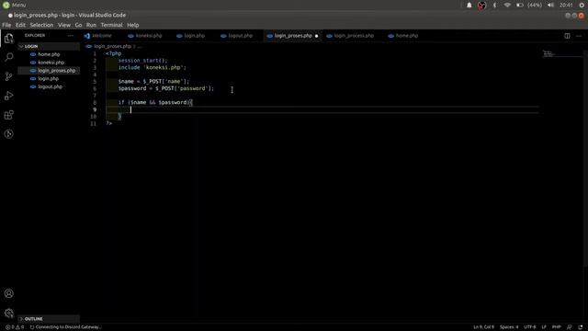588x331 pixels.
Task: Open the Explorer view in activity bar
Action: (x=8, y=39)
